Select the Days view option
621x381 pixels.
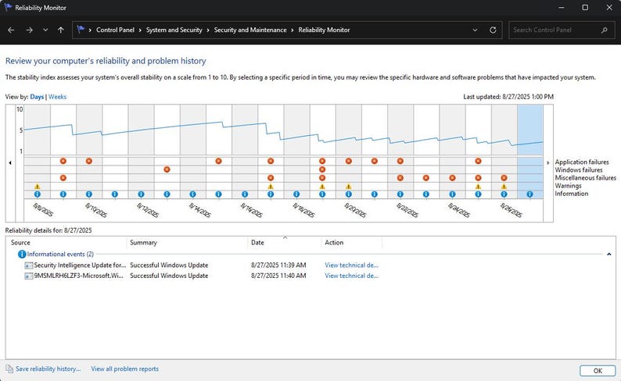[x=37, y=97]
